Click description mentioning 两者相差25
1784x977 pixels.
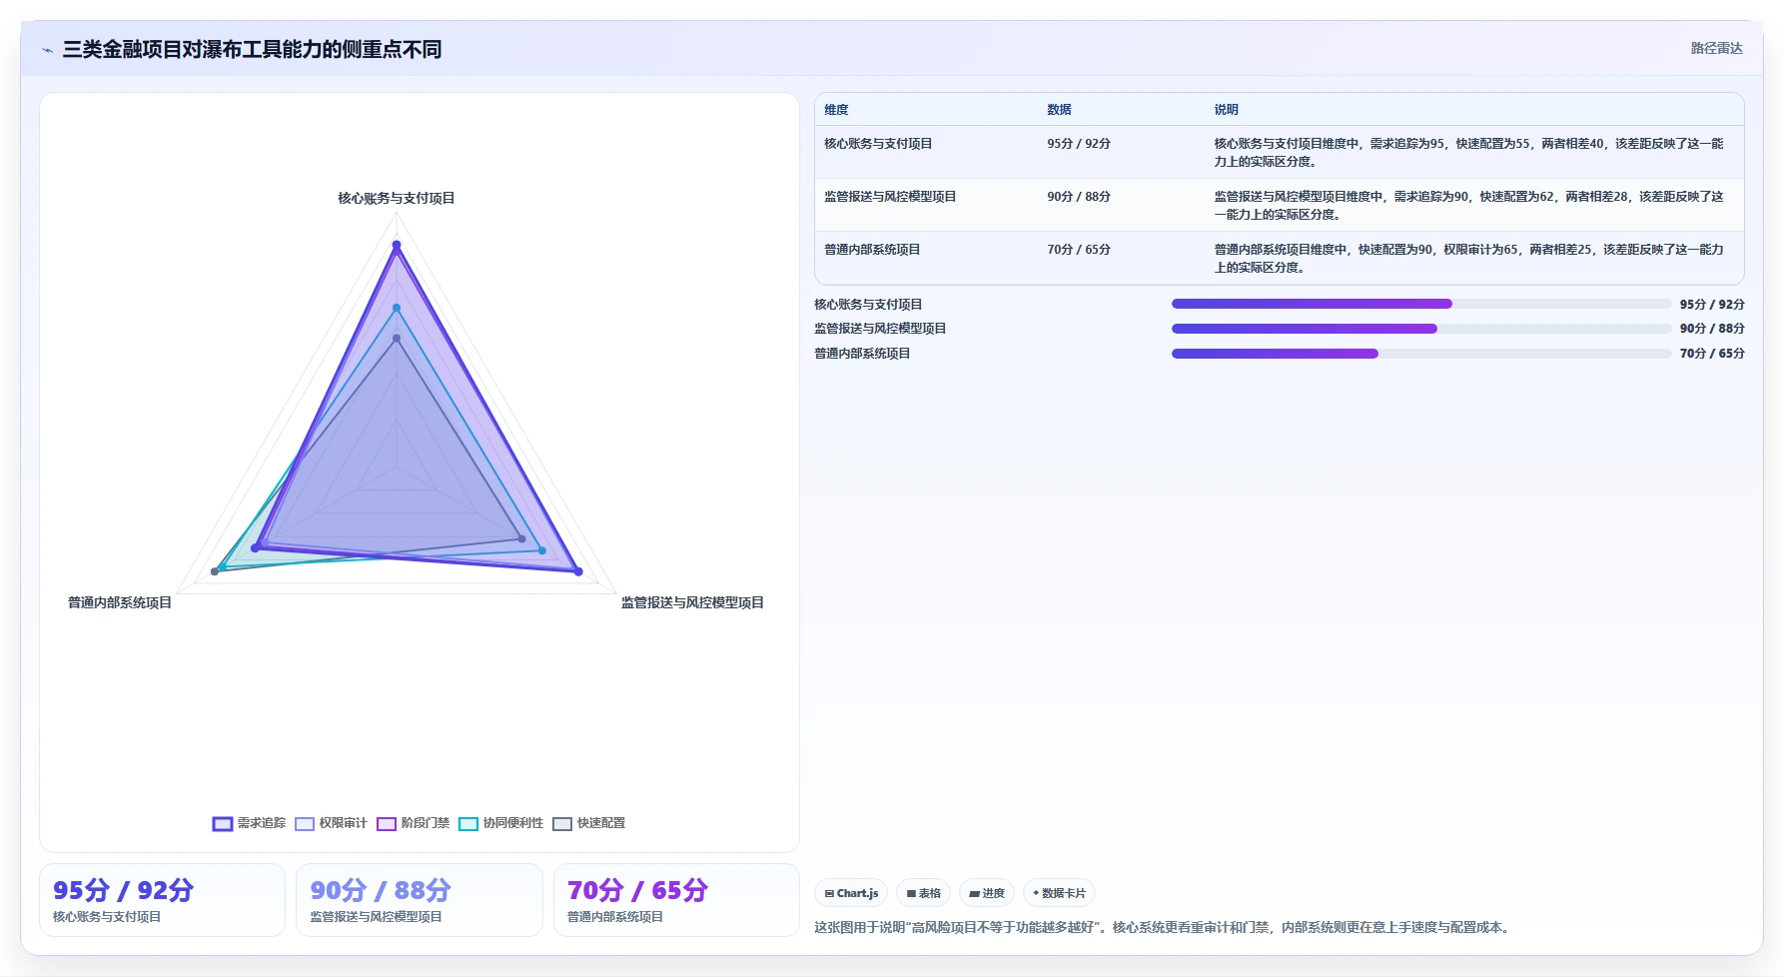tap(1468, 259)
